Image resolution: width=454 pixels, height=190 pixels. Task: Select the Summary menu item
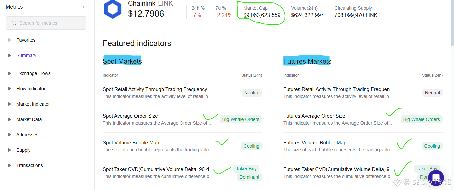coord(26,55)
